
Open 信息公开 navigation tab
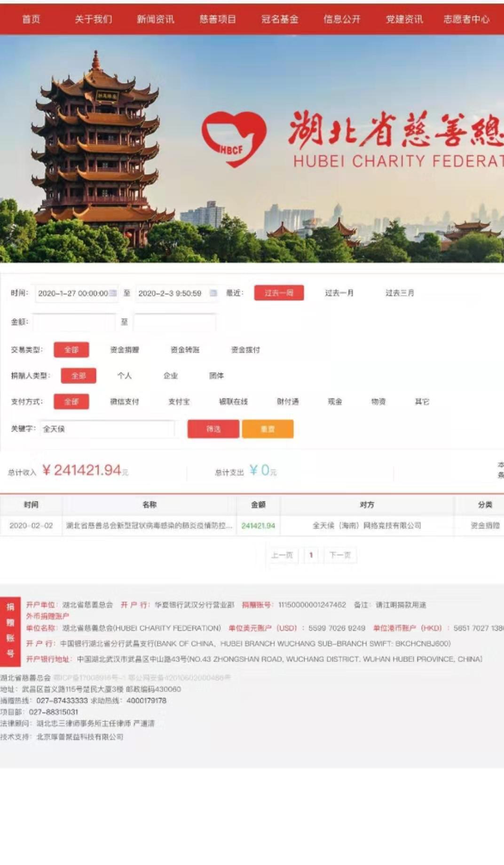pyautogui.click(x=342, y=19)
